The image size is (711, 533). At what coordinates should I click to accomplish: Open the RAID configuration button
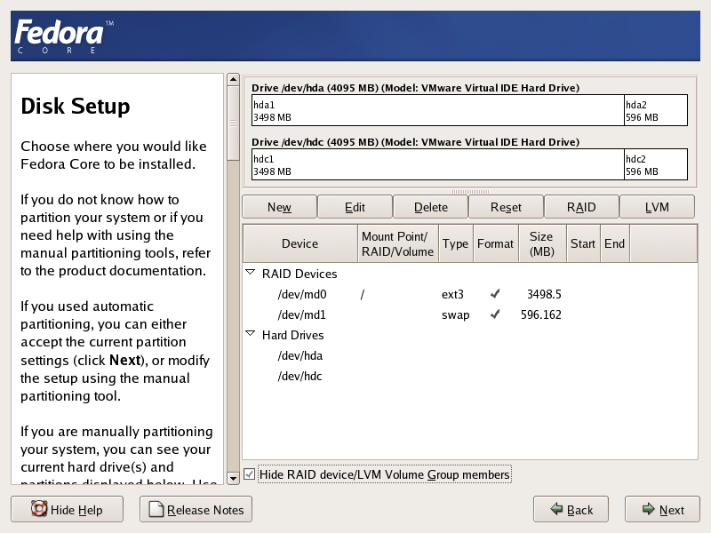pyautogui.click(x=581, y=207)
